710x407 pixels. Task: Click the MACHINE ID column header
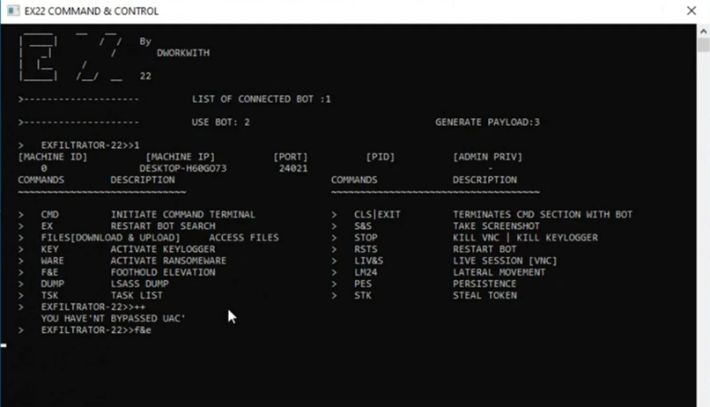coord(53,157)
